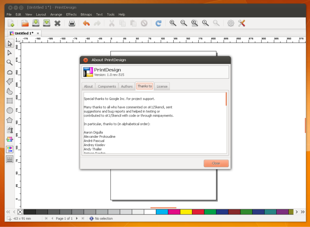
Task: Select the arrow Selection tool
Action: [x=10, y=43]
